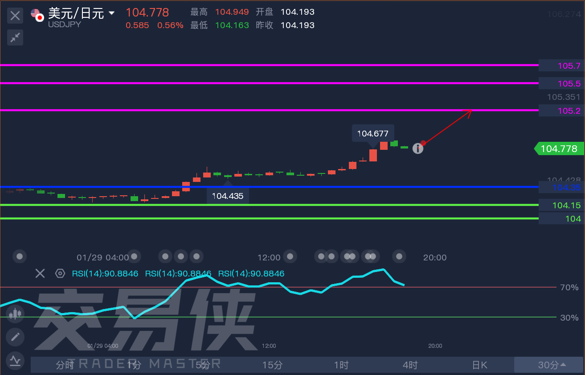Switch to the 日K timeframe tab
585x375 pixels.
pos(479,365)
